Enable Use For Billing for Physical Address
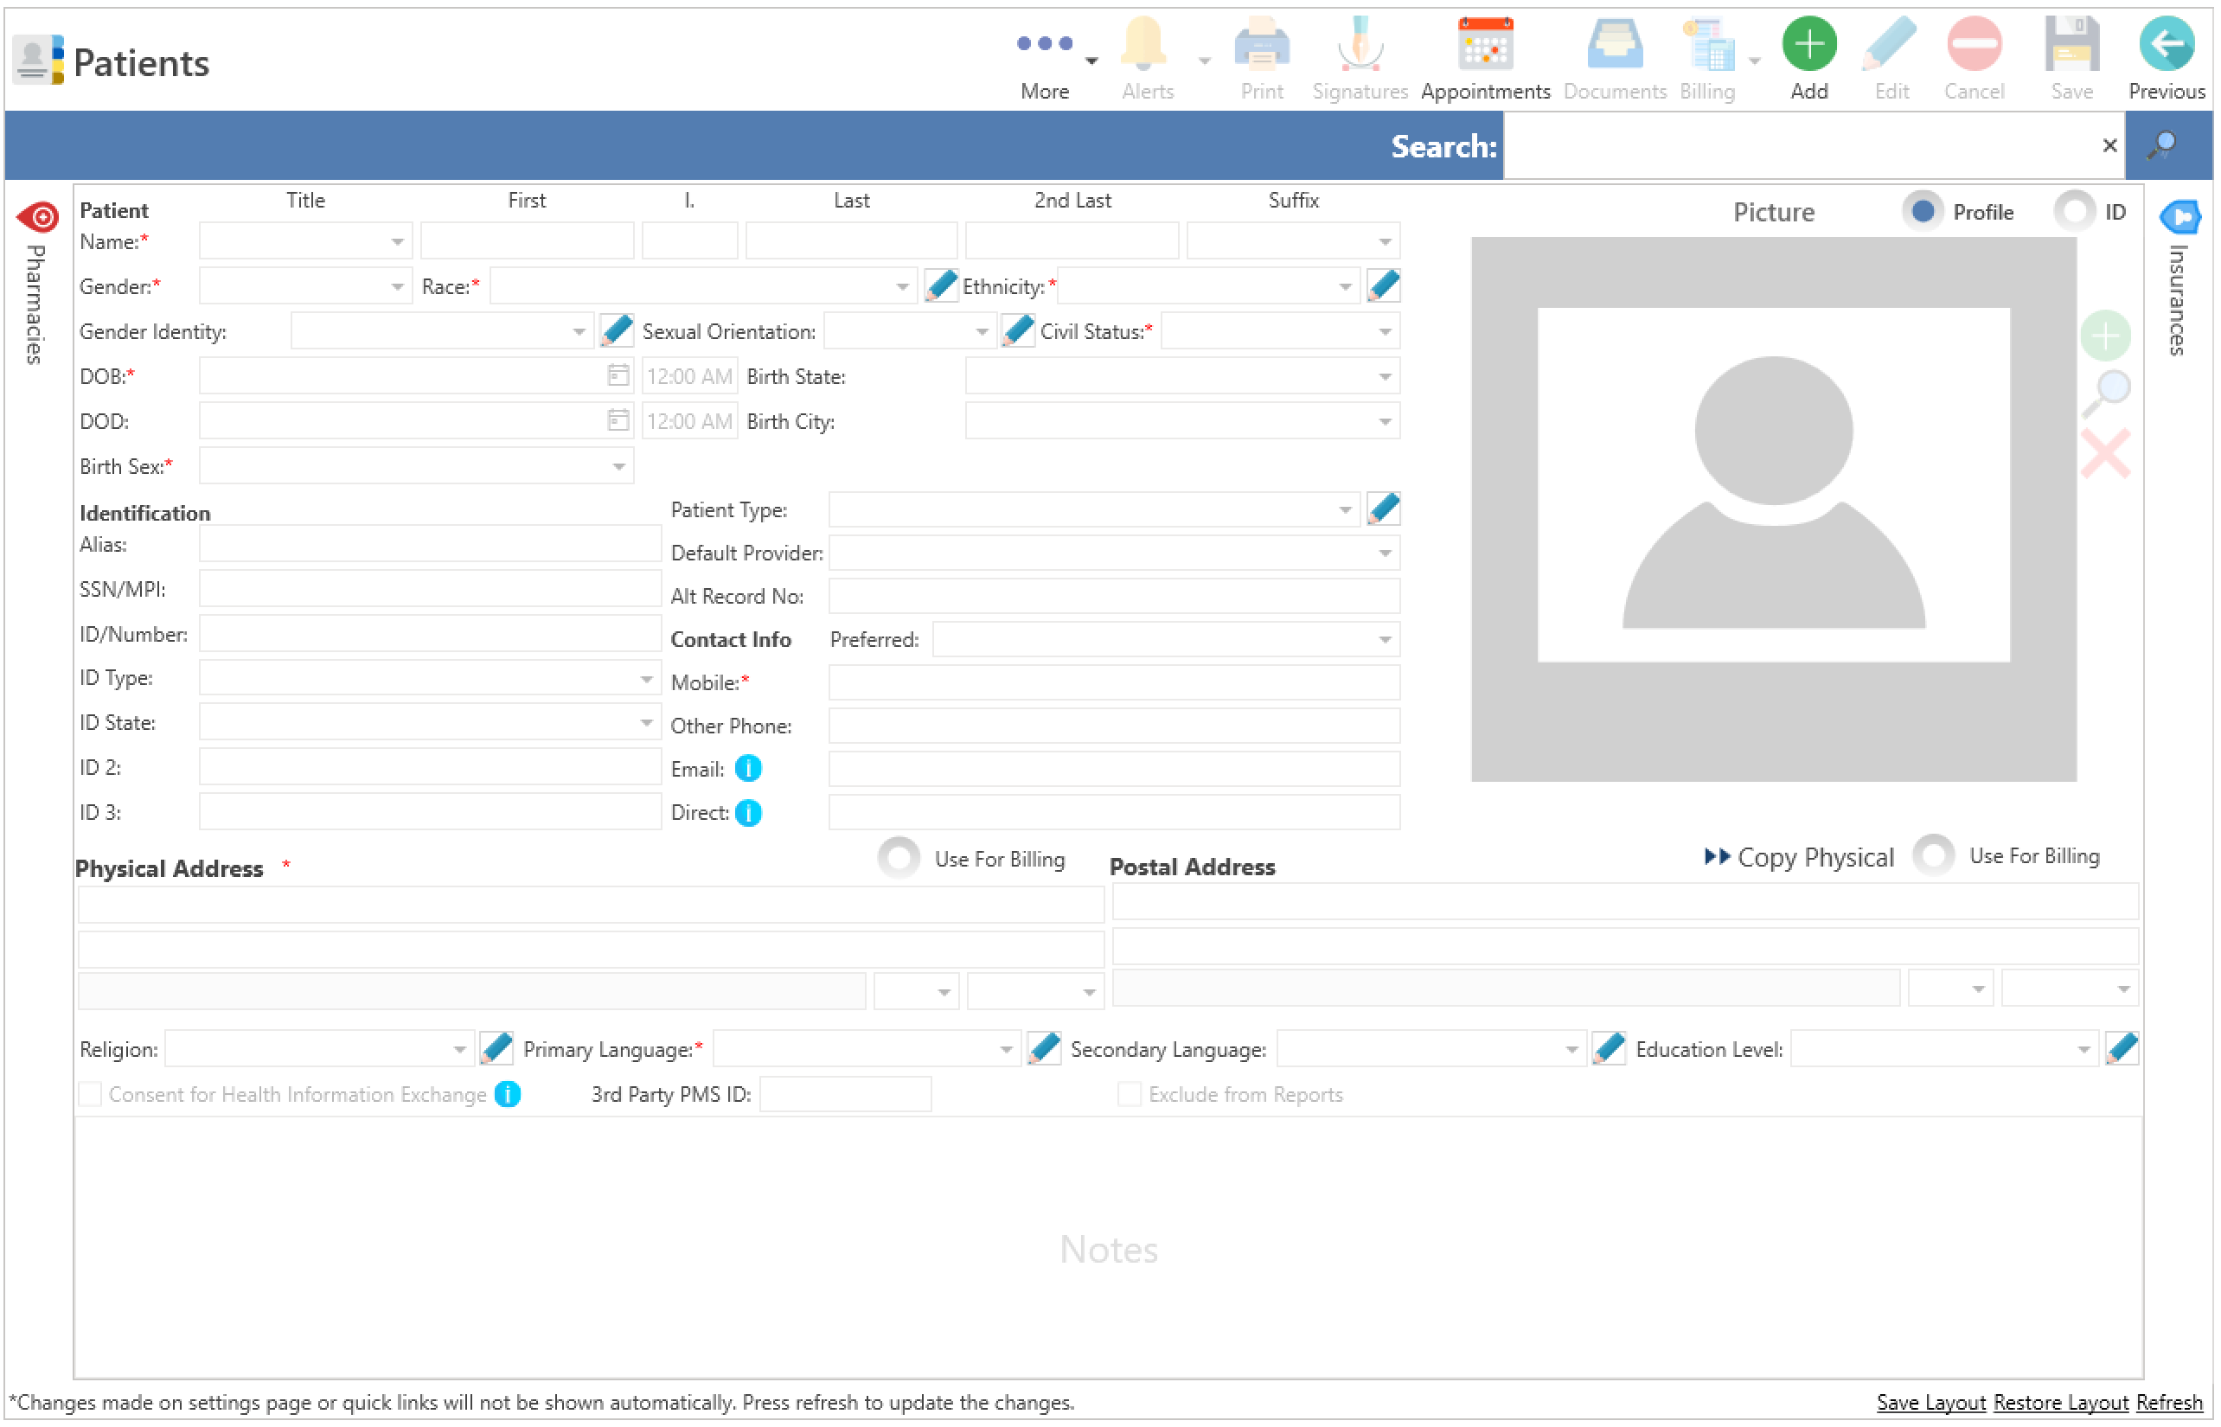 (x=899, y=859)
